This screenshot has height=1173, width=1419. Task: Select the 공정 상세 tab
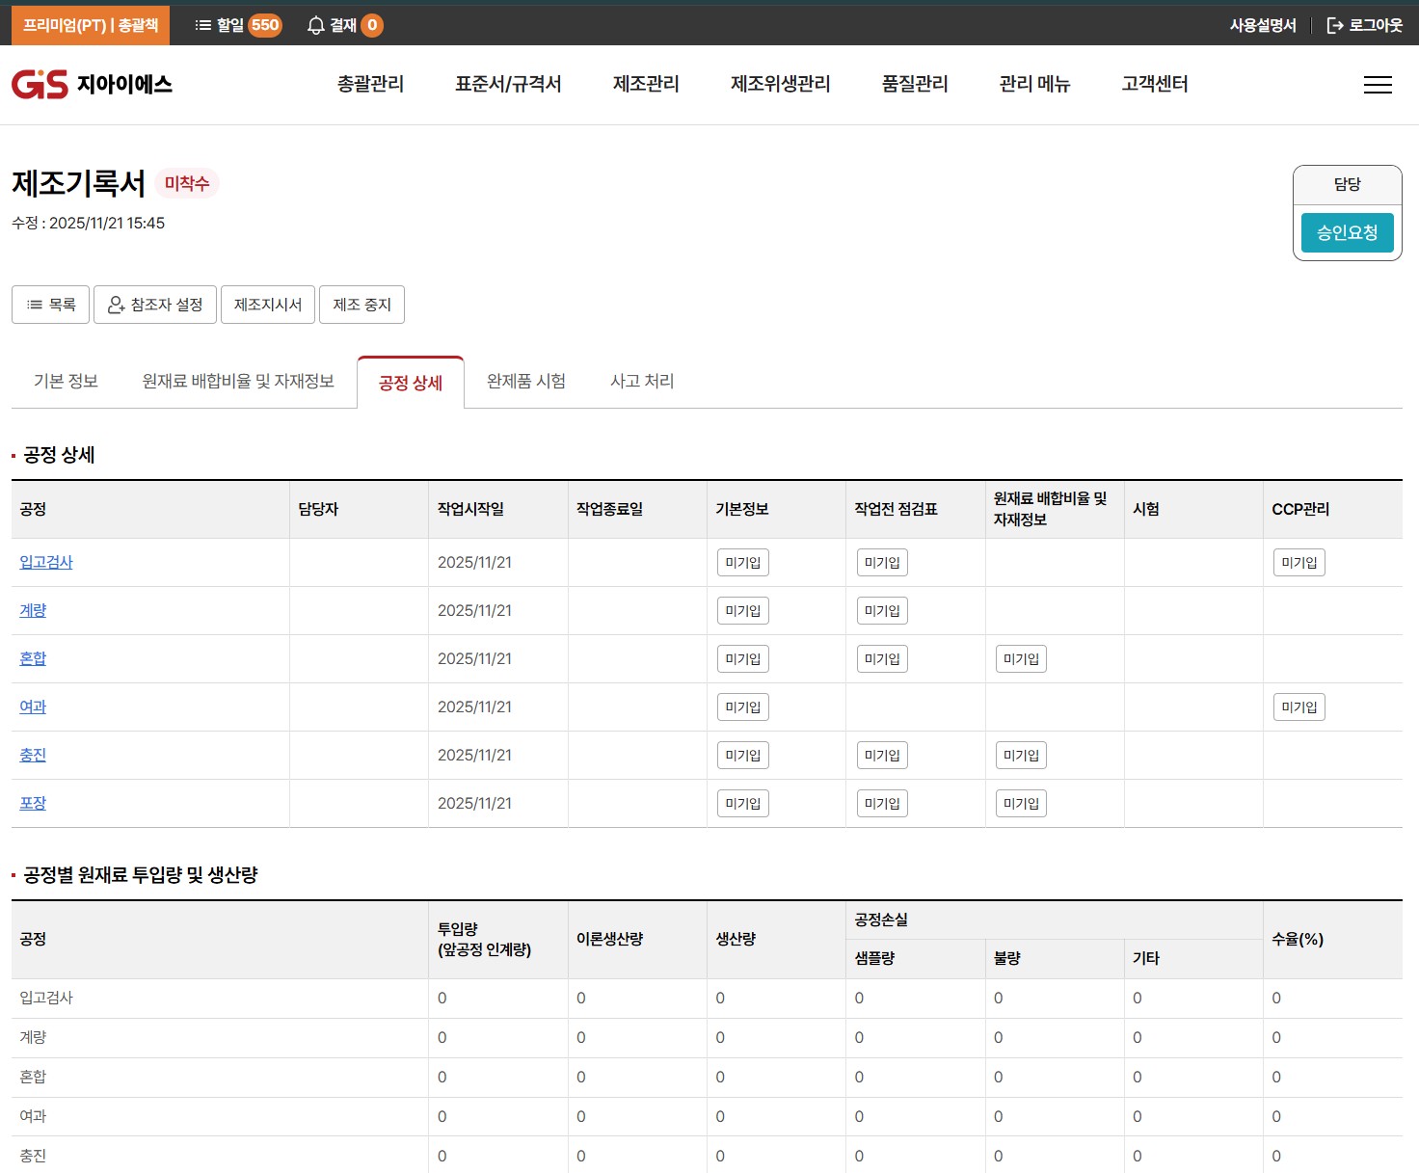click(411, 383)
